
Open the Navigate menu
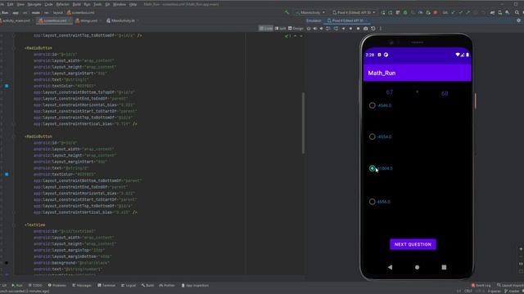pyautogui.click(x=34, y=4)
